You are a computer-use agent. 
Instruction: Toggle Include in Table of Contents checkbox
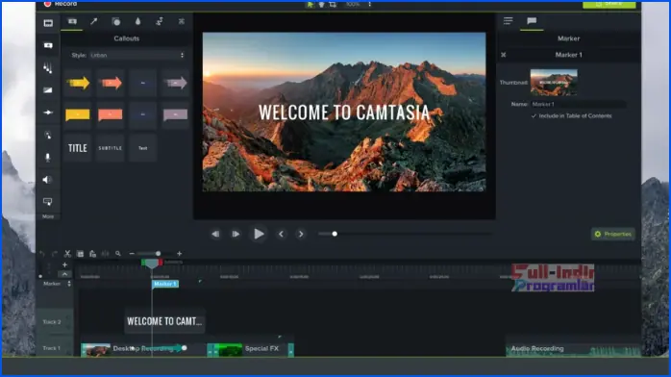tap(534, 116)
